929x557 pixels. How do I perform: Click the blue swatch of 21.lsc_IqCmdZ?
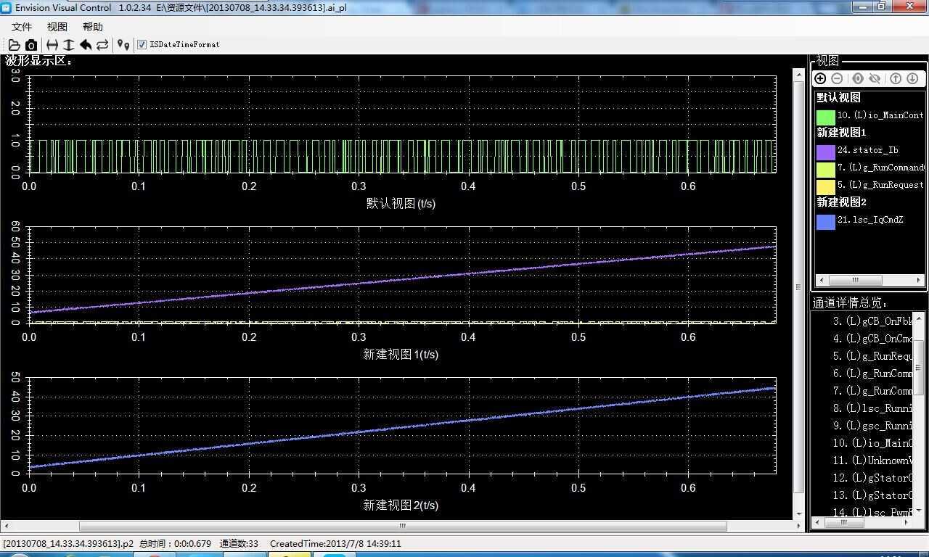tap(825, 221)
